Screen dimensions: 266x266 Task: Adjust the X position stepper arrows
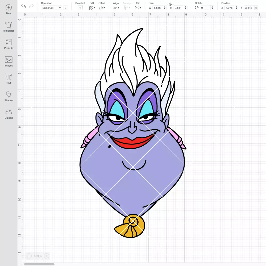click(x=236, y=8)
